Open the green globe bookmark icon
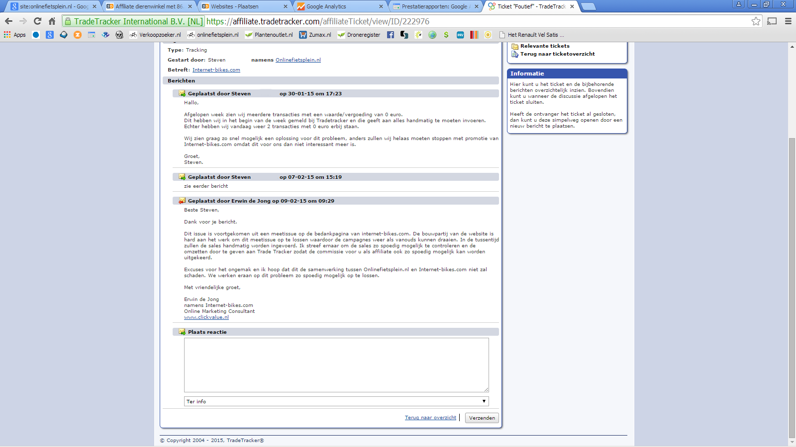The height and width of the screenshot is (447, 796). click(x=432, y=35)
